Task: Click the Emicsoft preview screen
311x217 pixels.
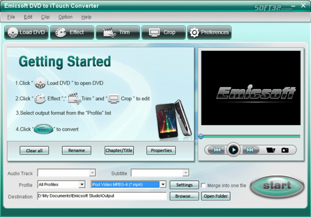Action: [251, 88]
